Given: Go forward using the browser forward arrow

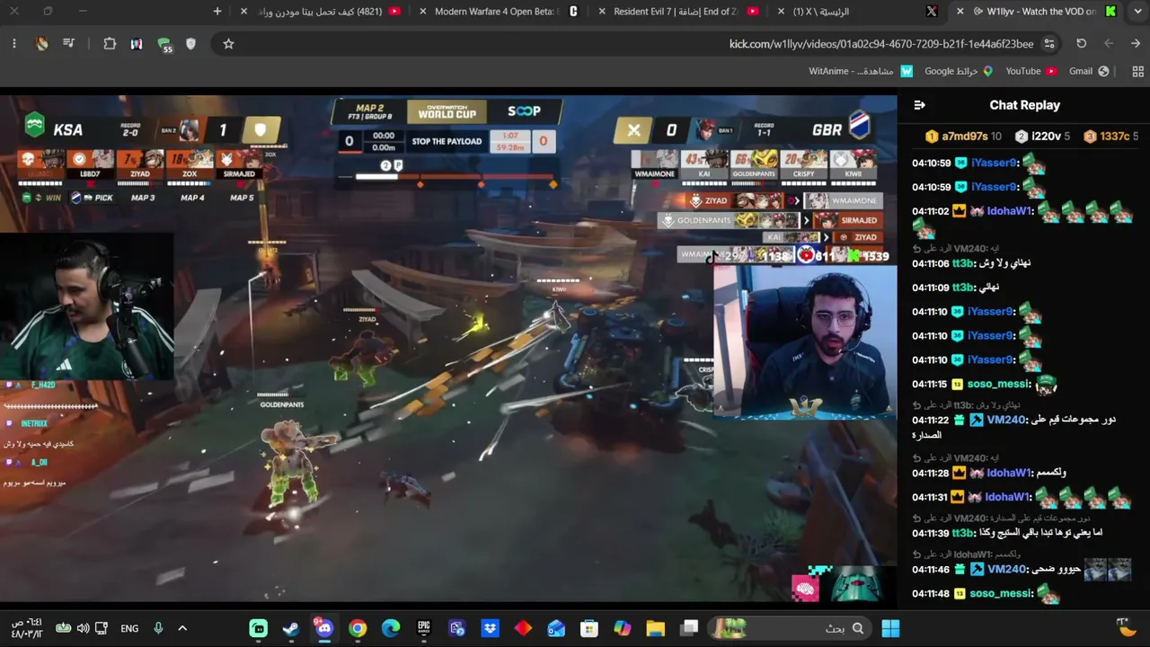Looking at the screenshot, I should [1109, 43].
